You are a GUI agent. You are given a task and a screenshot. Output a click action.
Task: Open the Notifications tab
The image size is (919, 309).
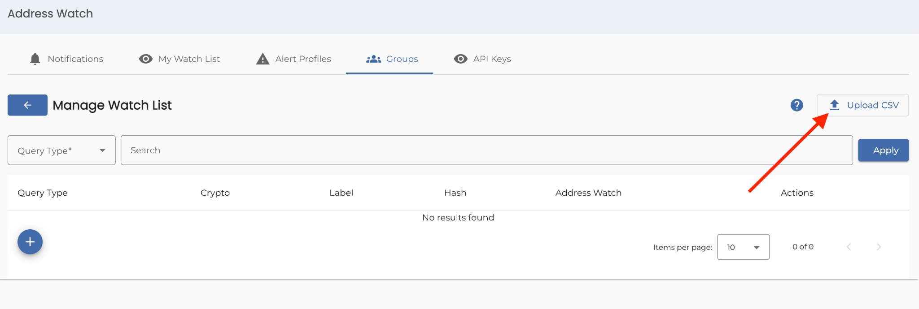(x=66, y=59)
